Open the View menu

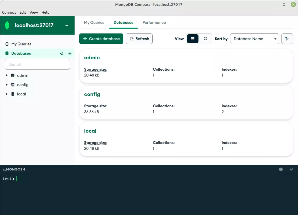[x=34, y=13]
